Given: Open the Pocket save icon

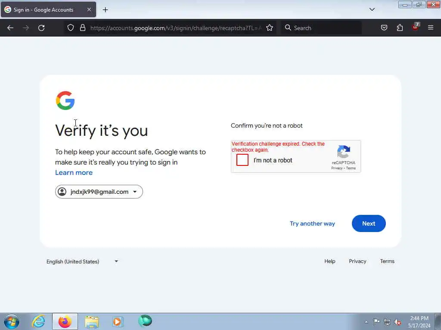Looking at the screenshot, I should point(384,28).
